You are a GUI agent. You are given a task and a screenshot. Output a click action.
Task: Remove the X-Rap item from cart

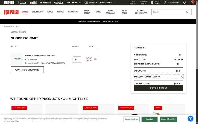tap(95, 59)
